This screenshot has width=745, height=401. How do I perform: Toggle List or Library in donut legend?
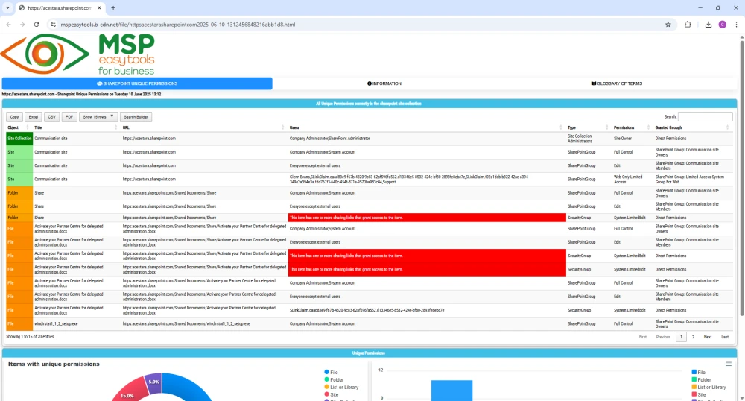[x=342, y=388]
